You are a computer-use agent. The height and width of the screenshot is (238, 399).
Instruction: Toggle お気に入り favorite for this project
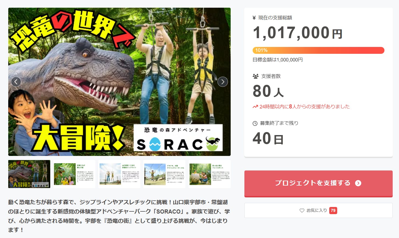tap(318, 211)
